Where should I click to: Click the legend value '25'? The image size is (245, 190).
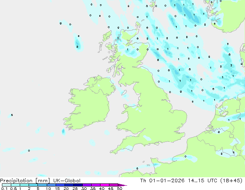(x=75, y=188)
